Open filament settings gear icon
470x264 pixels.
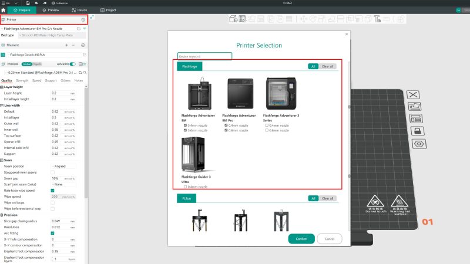(x=83, y=45)
